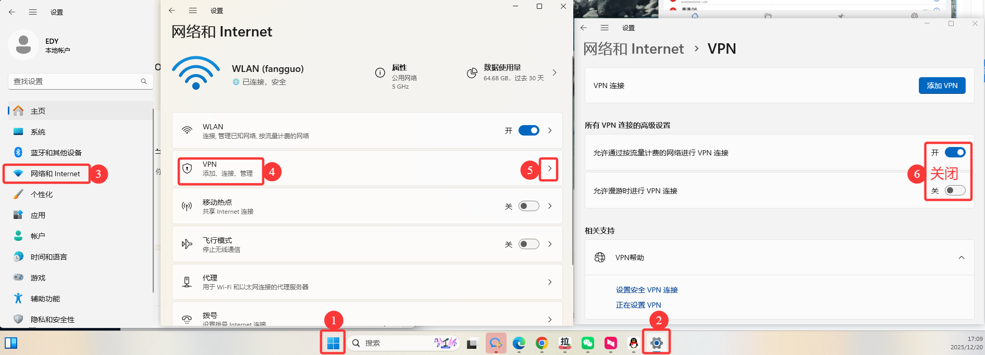
Task: Expand the VPN row chevron
Action: (549, 168)
